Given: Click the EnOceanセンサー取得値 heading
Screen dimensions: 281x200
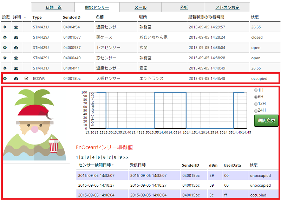Looking at the screenshot, I should [104, 147].
